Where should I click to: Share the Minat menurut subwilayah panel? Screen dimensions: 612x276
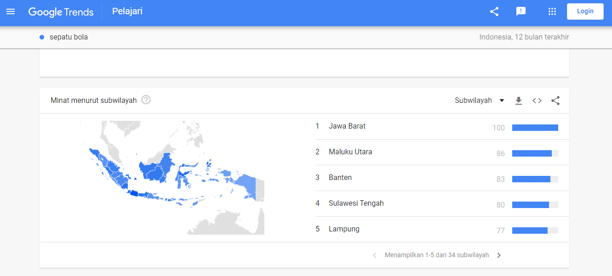[555, 100]
